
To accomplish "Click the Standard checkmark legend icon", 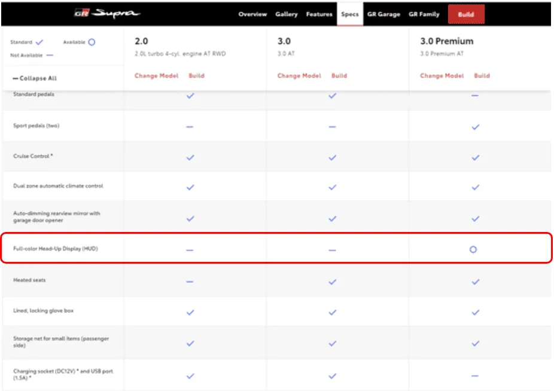I will coord(39,42).
